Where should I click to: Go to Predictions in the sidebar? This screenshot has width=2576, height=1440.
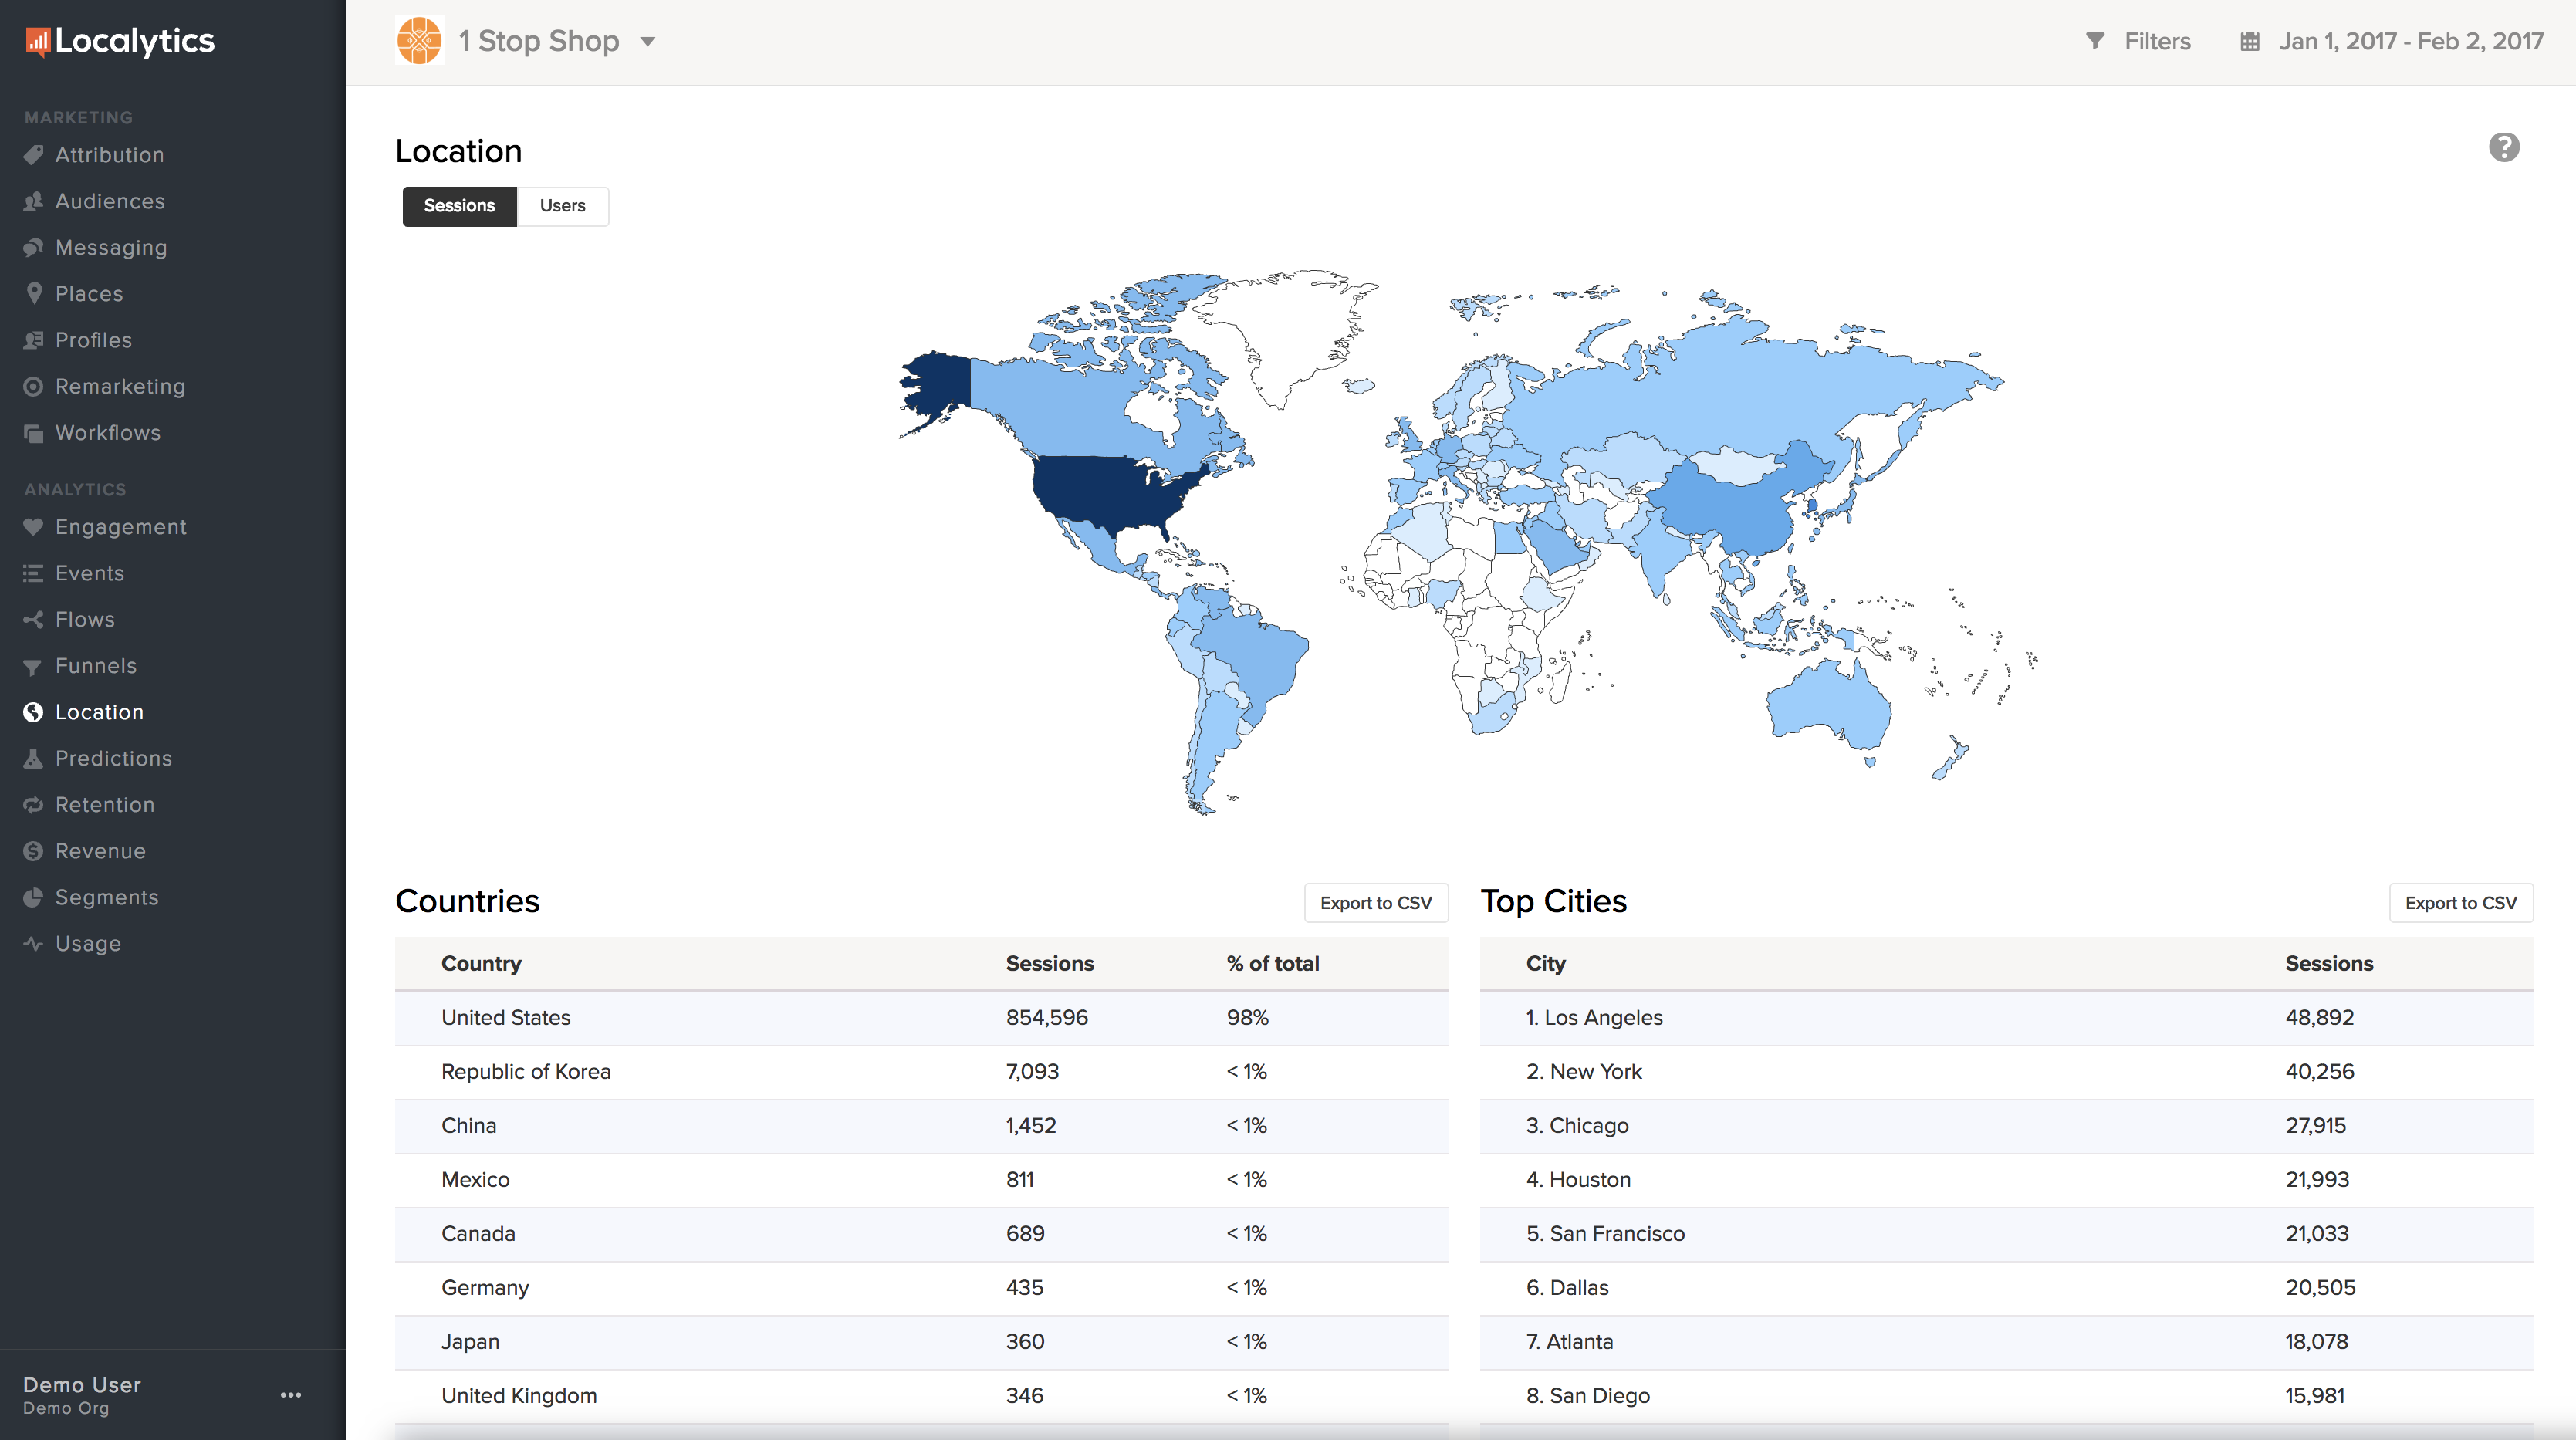tap(113, 758)
